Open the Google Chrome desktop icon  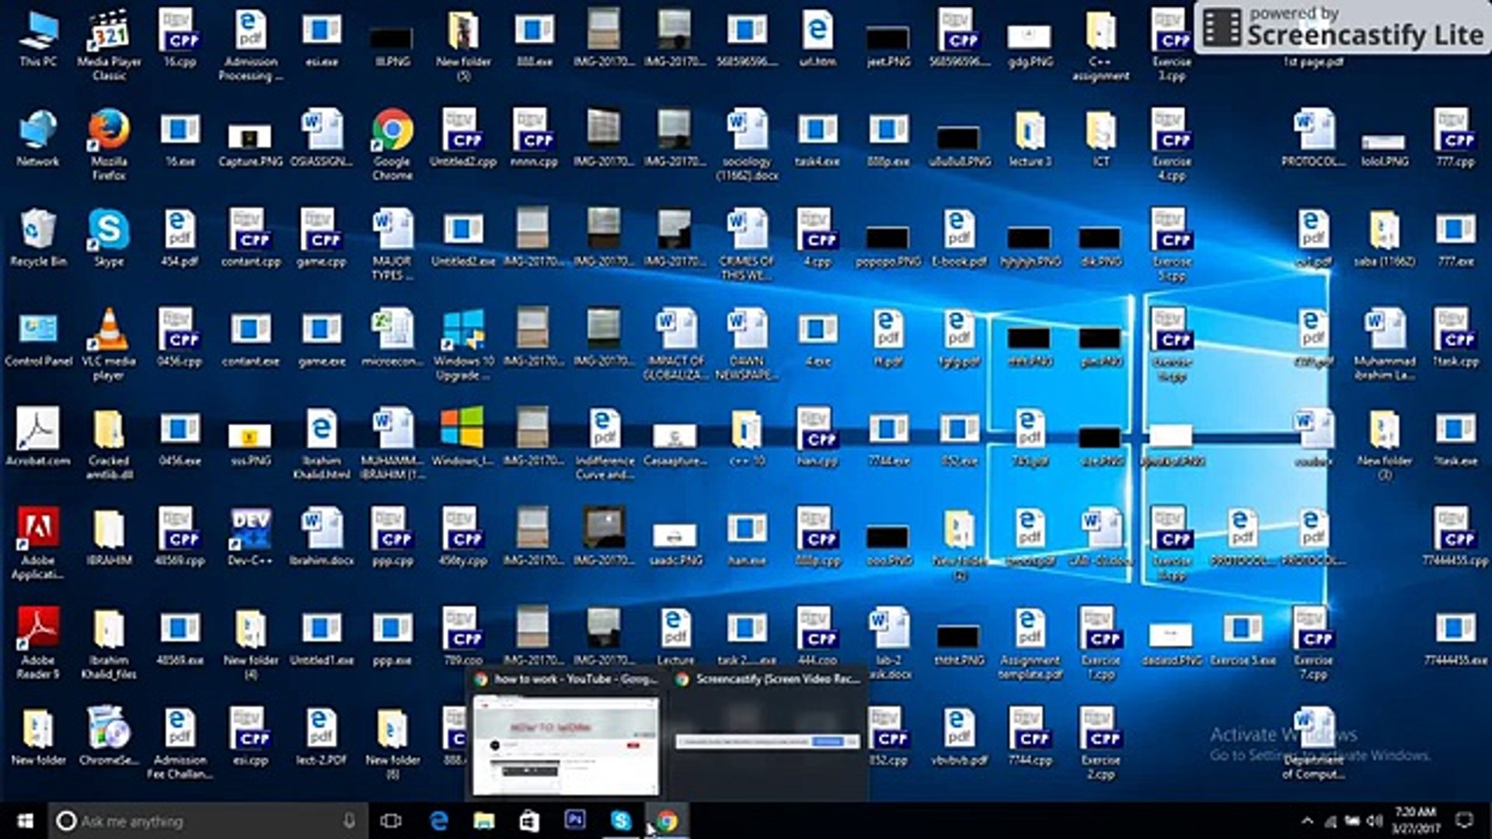[392, 132]
